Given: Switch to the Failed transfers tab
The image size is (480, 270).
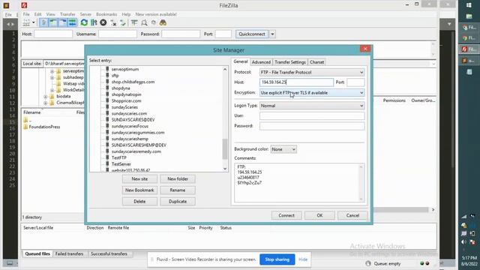Looking at the screenshot, I should [x=69, y=253].
